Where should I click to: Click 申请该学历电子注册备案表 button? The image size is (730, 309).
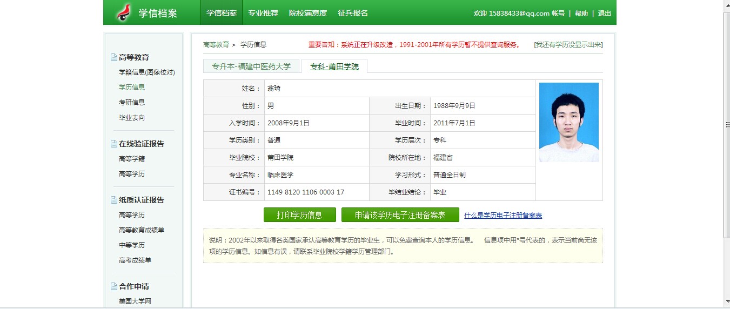pos(400,215)
